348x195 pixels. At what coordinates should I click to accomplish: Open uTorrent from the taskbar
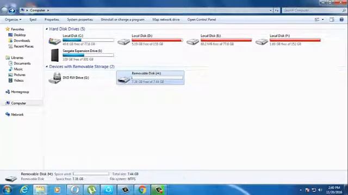coord(92,190)
